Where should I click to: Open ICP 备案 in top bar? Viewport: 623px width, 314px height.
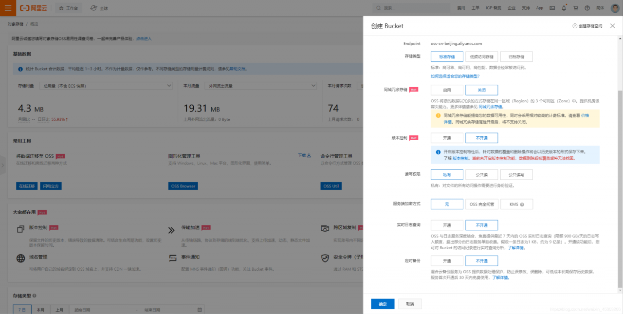[494, 8]
